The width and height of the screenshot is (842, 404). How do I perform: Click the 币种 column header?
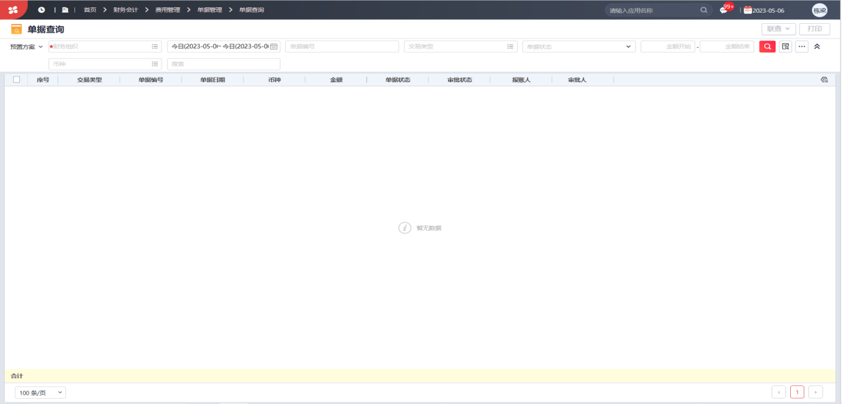(x=274, y=80)
